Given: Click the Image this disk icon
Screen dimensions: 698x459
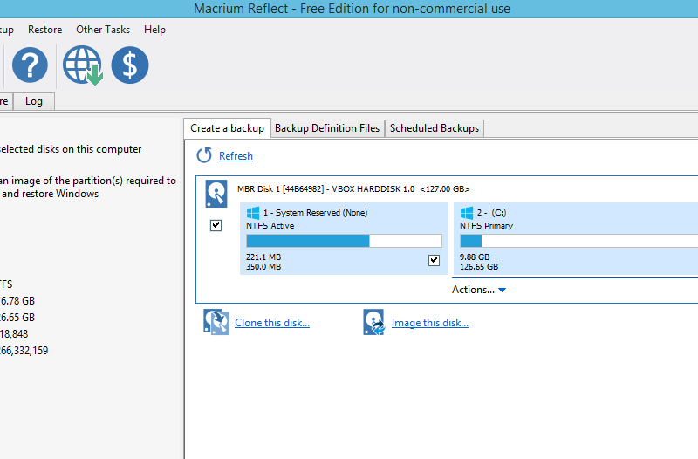Looking at the screenshot, I should coord(374,322).
